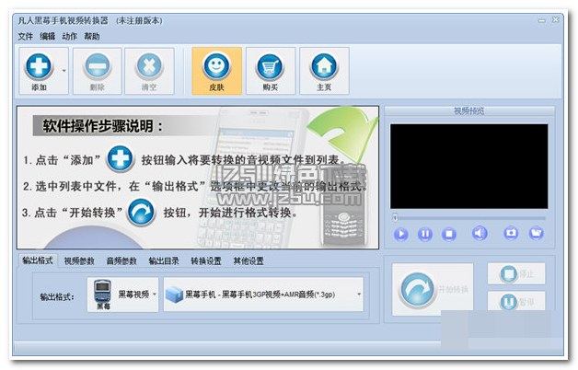Click the black video preview screen
The height and width of the screenshot is (370, 578).
(x=468, y=167)
